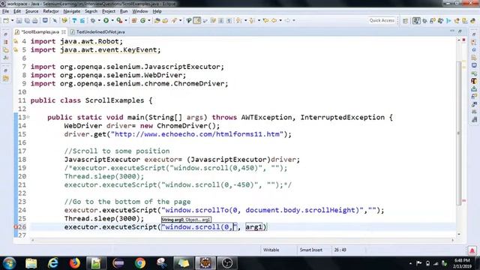Viewport: 480px width, 270px height.
Task: Open the Debug dropdown arrow
Action: pyautogui.click(x=99, y=20)
